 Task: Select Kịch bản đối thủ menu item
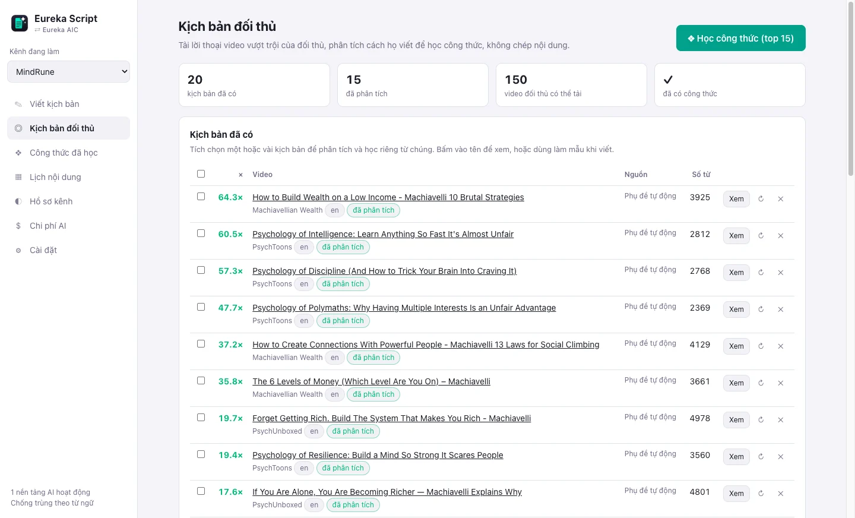pos(68,128)
